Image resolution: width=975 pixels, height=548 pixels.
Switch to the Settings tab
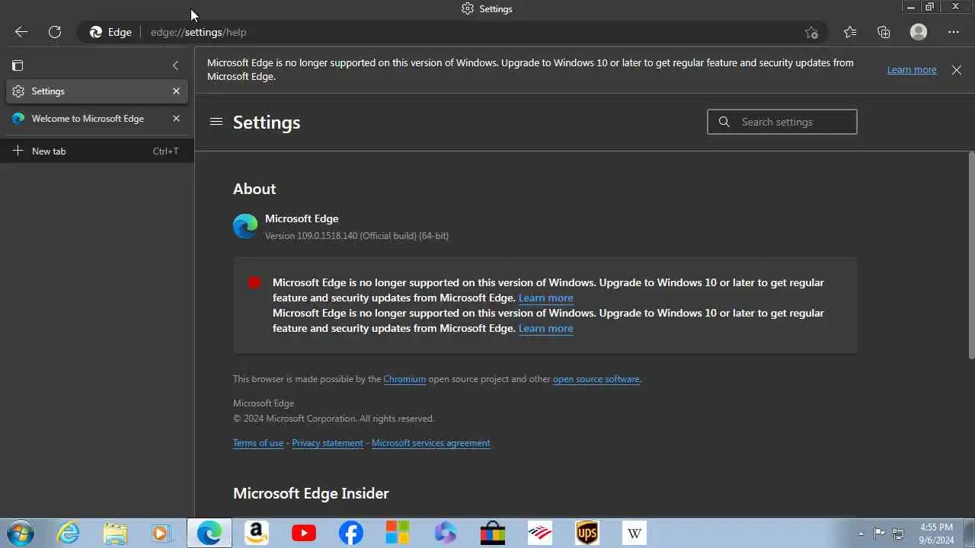point(97,91)
